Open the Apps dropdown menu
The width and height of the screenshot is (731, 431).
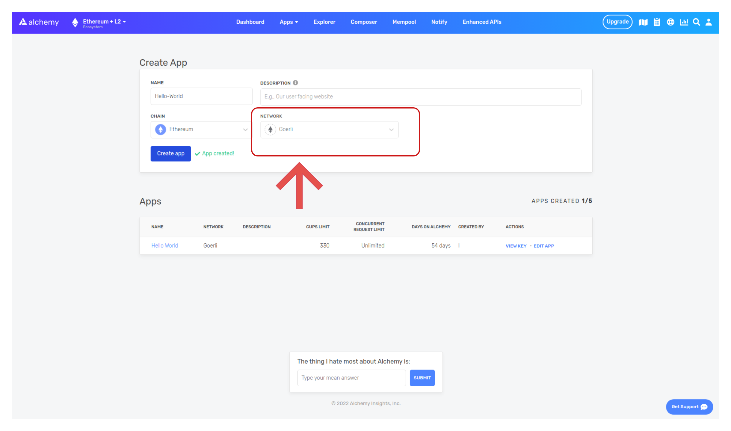[x=289, y=22]
